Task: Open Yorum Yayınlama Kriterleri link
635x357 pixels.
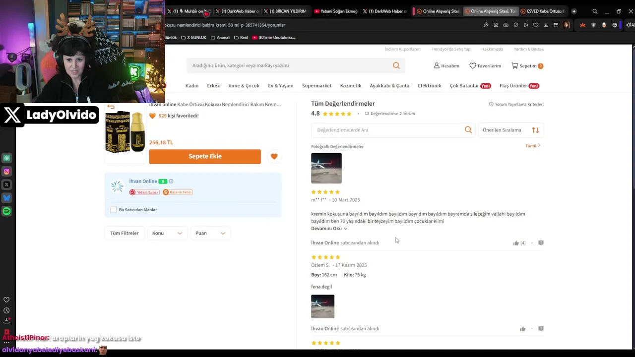Action: pos(516,104)
